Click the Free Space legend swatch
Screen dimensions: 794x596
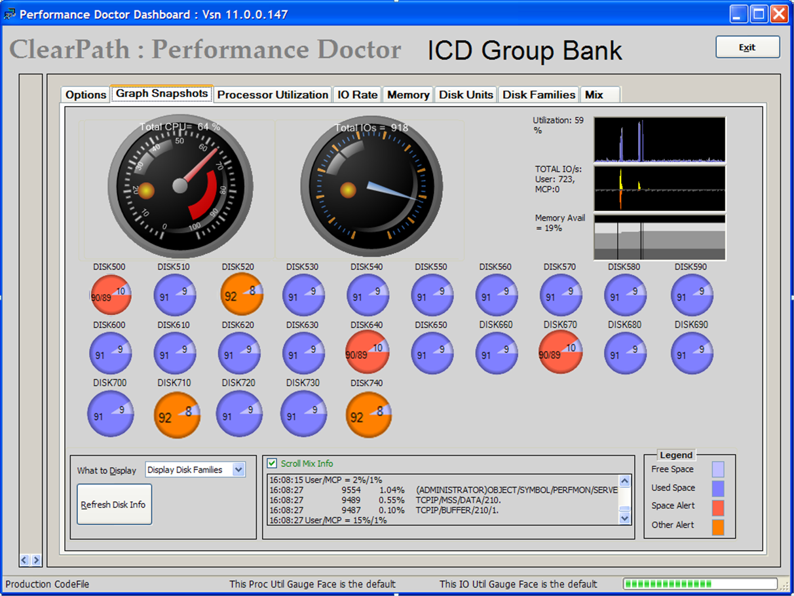[718, 469]
